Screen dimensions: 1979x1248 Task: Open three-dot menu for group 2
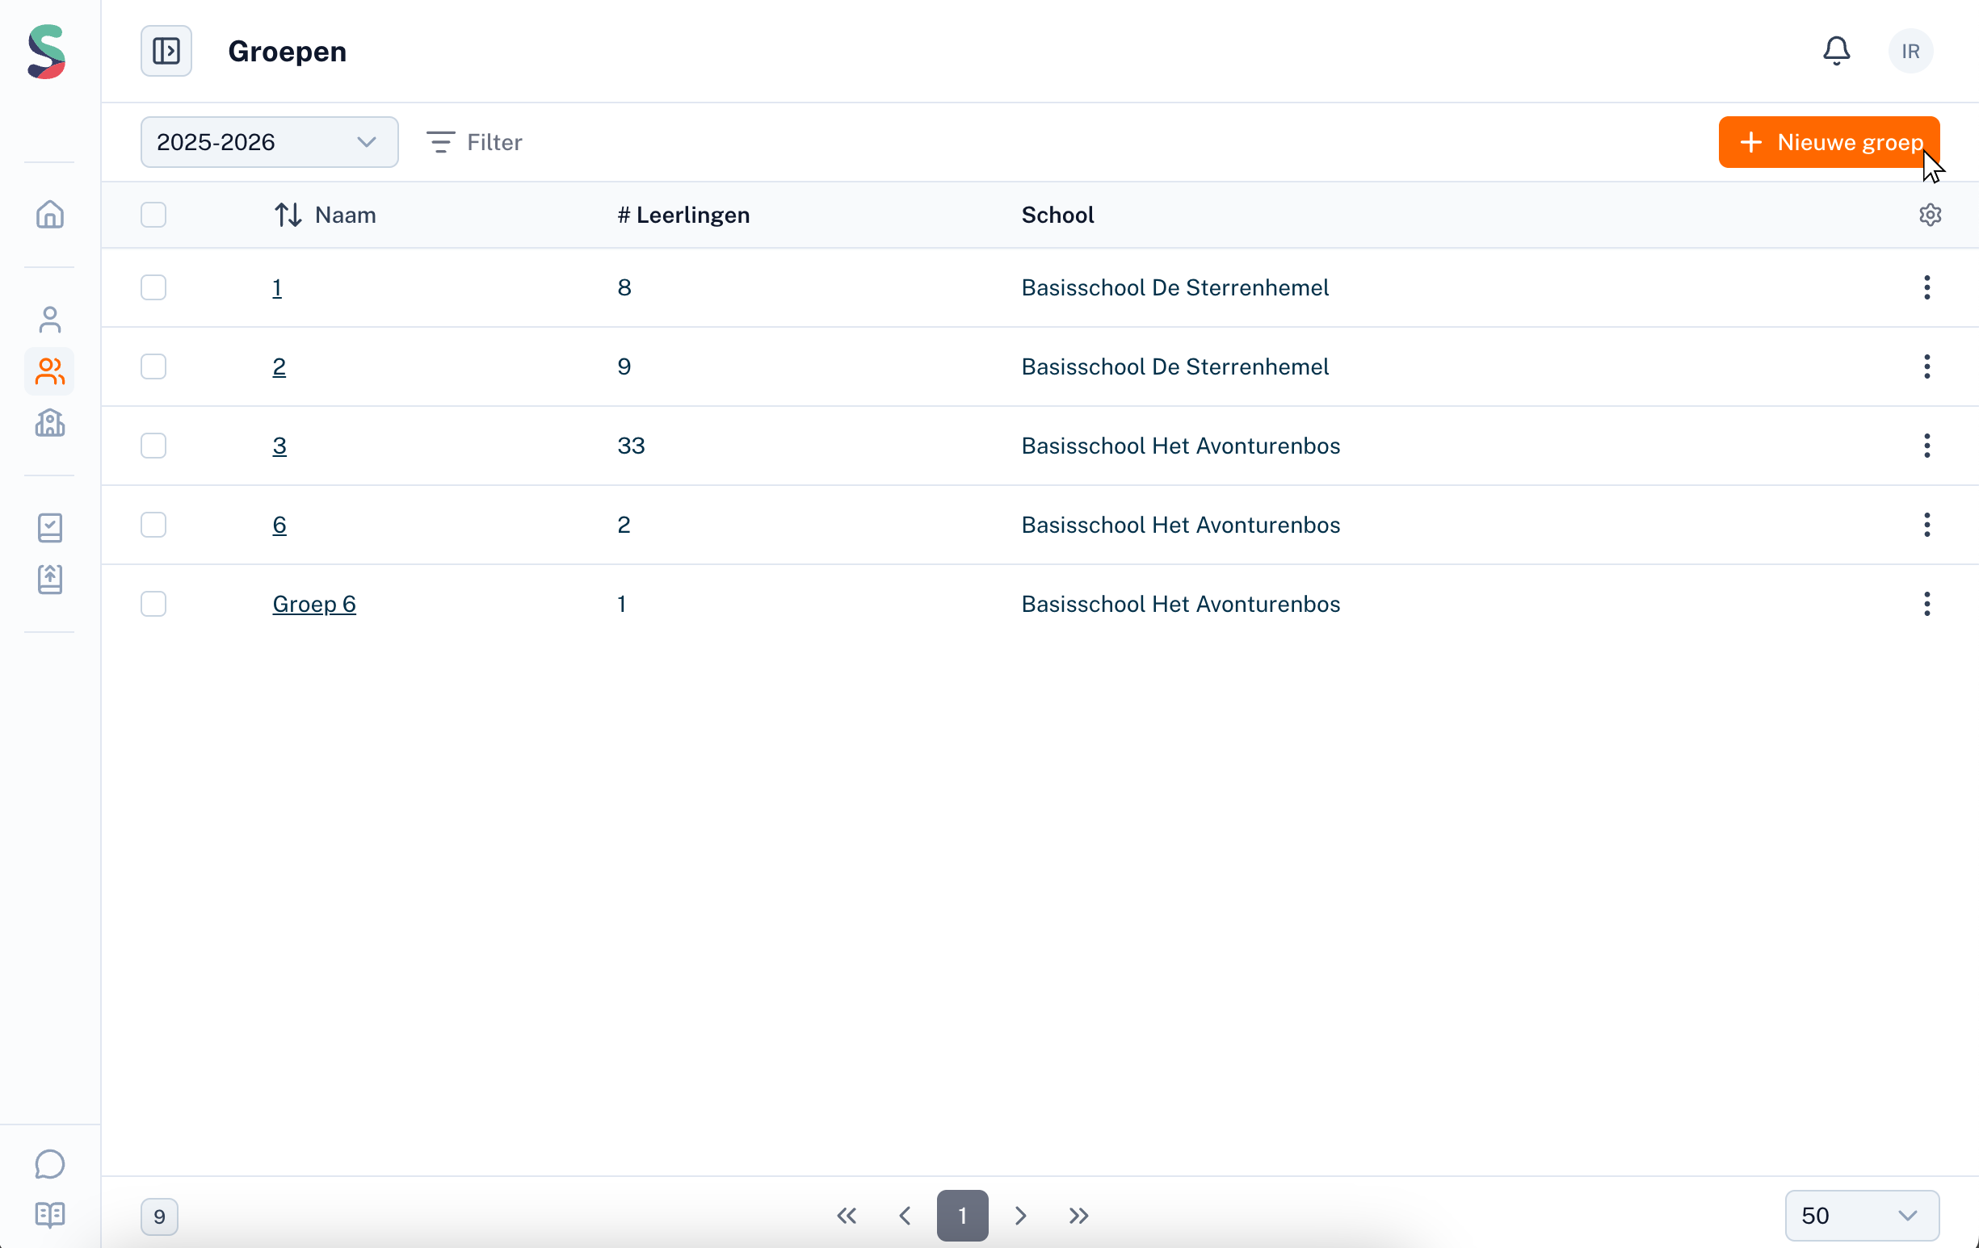click(1926, 366)
